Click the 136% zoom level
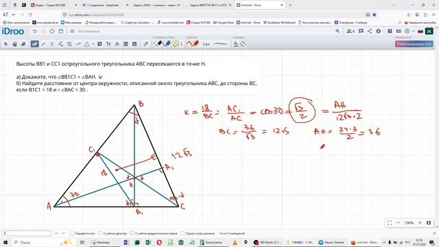 (409, 223)
